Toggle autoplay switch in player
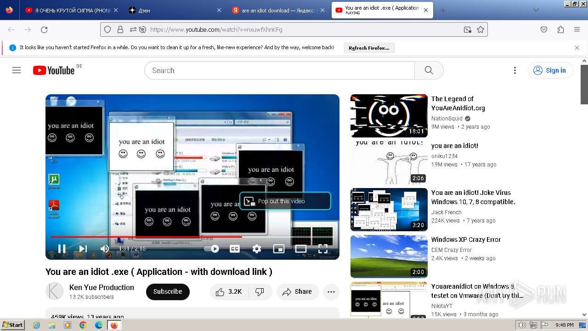Screen dimensions: 588x331 (212, 249)
